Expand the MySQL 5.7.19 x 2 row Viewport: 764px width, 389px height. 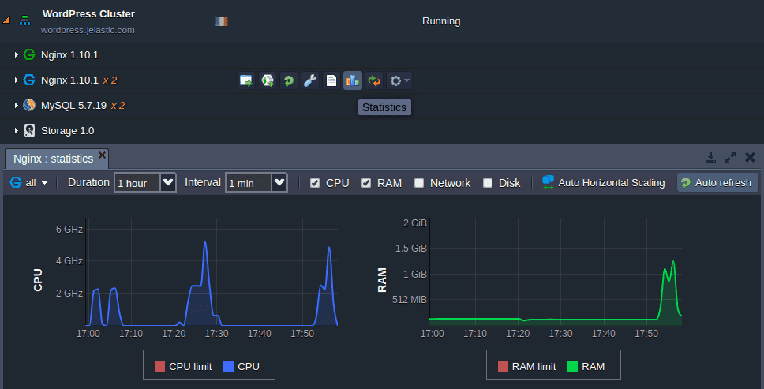pos(16,106)
